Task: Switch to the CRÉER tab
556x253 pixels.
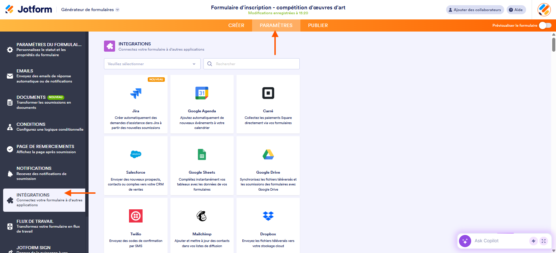Action: [x=236, y=25]
